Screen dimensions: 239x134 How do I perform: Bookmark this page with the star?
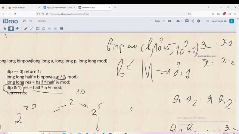click(189, 14)
